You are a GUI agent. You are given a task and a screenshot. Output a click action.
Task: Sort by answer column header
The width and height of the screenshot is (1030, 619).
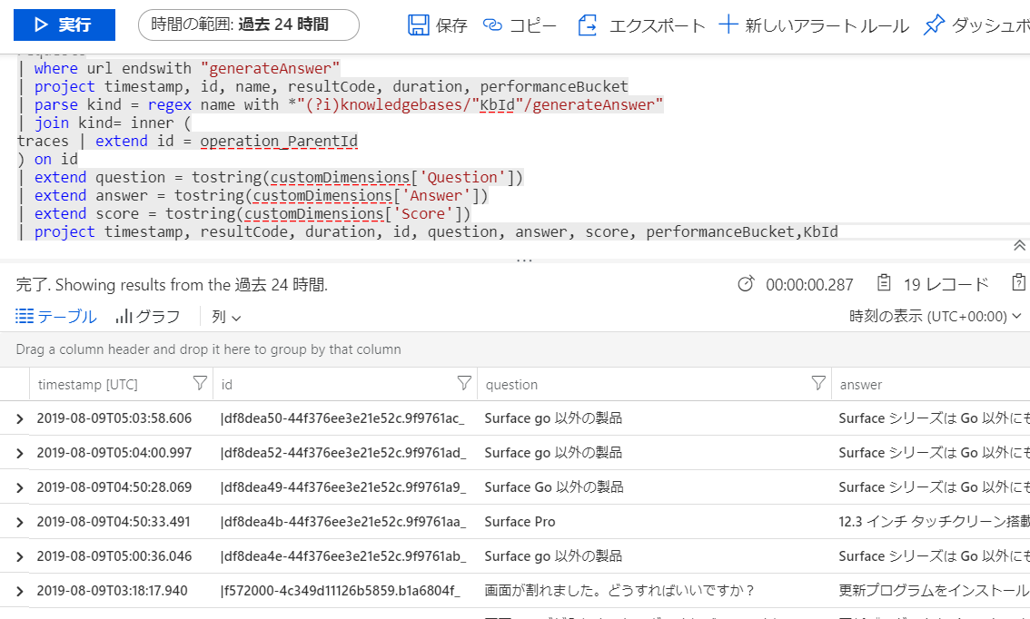click(860, 385)
